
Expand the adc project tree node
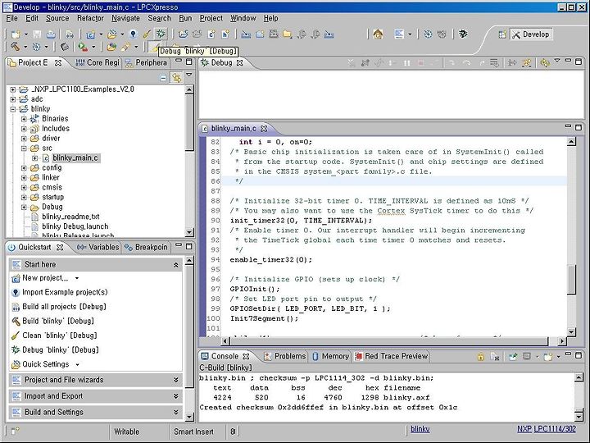pos(13,99)
